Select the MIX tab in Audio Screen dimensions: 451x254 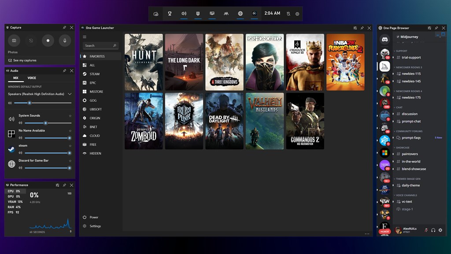(16, 78)
